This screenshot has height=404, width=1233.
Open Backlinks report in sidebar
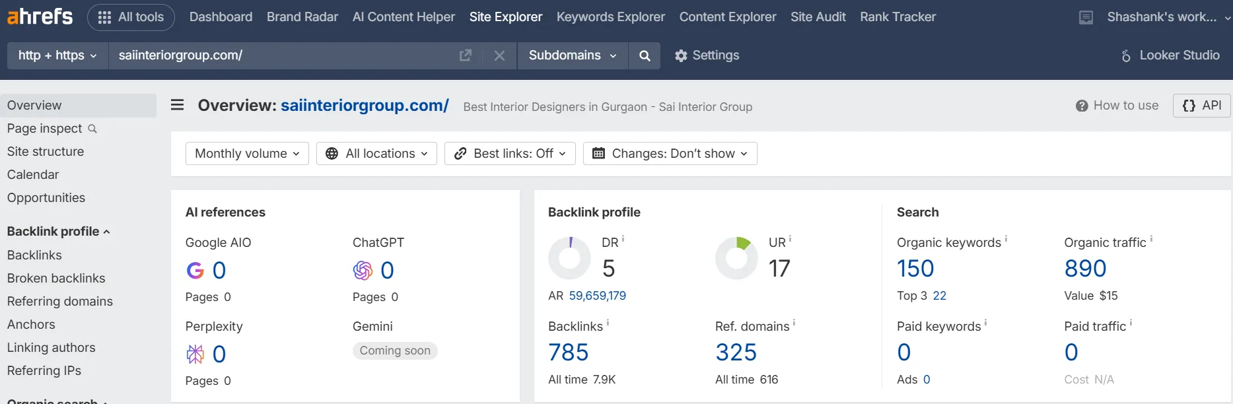coord(34,255)
